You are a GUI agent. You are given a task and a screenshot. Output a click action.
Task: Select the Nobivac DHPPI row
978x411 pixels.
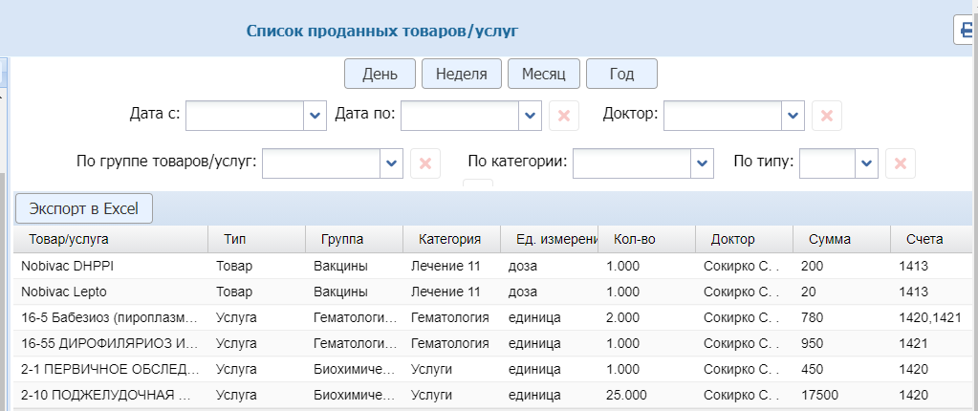[x=110, y=266]
